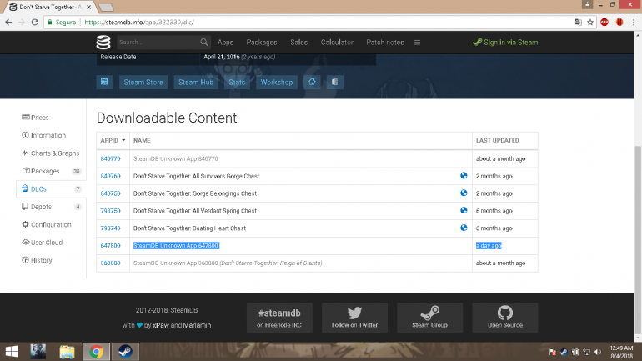Image resolution: width=642 pixels, height=361 pixels.
Task: Open Patch notes in top navigation
Action: pyautogui.click(x=385, y=43)
